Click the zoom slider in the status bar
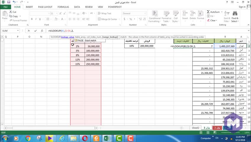This screenshot has height=142, width=251. [231, 133]
